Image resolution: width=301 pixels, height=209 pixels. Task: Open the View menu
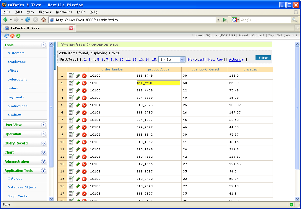[x=30, y=12]
